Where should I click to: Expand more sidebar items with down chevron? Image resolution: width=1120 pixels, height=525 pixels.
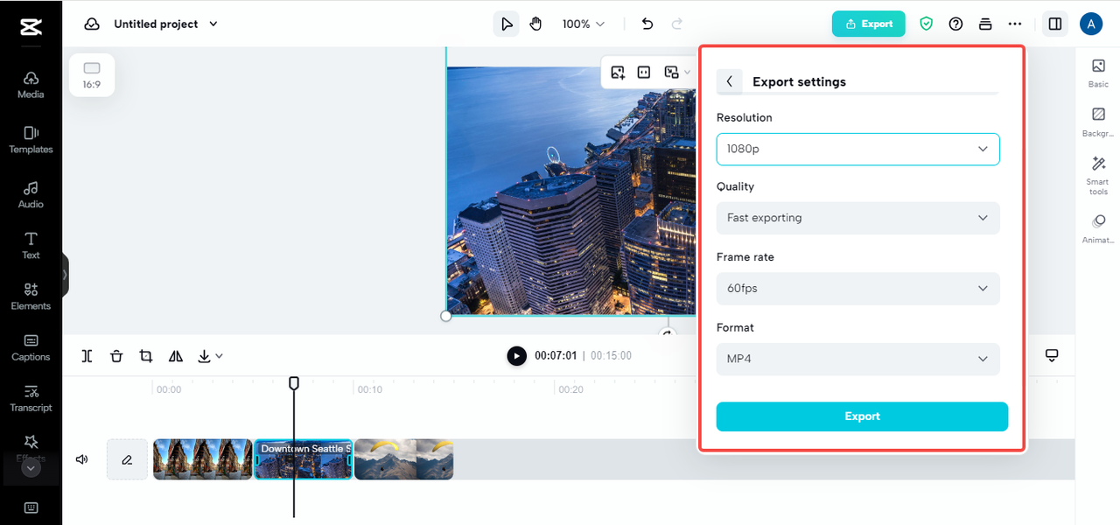[31, 468]
